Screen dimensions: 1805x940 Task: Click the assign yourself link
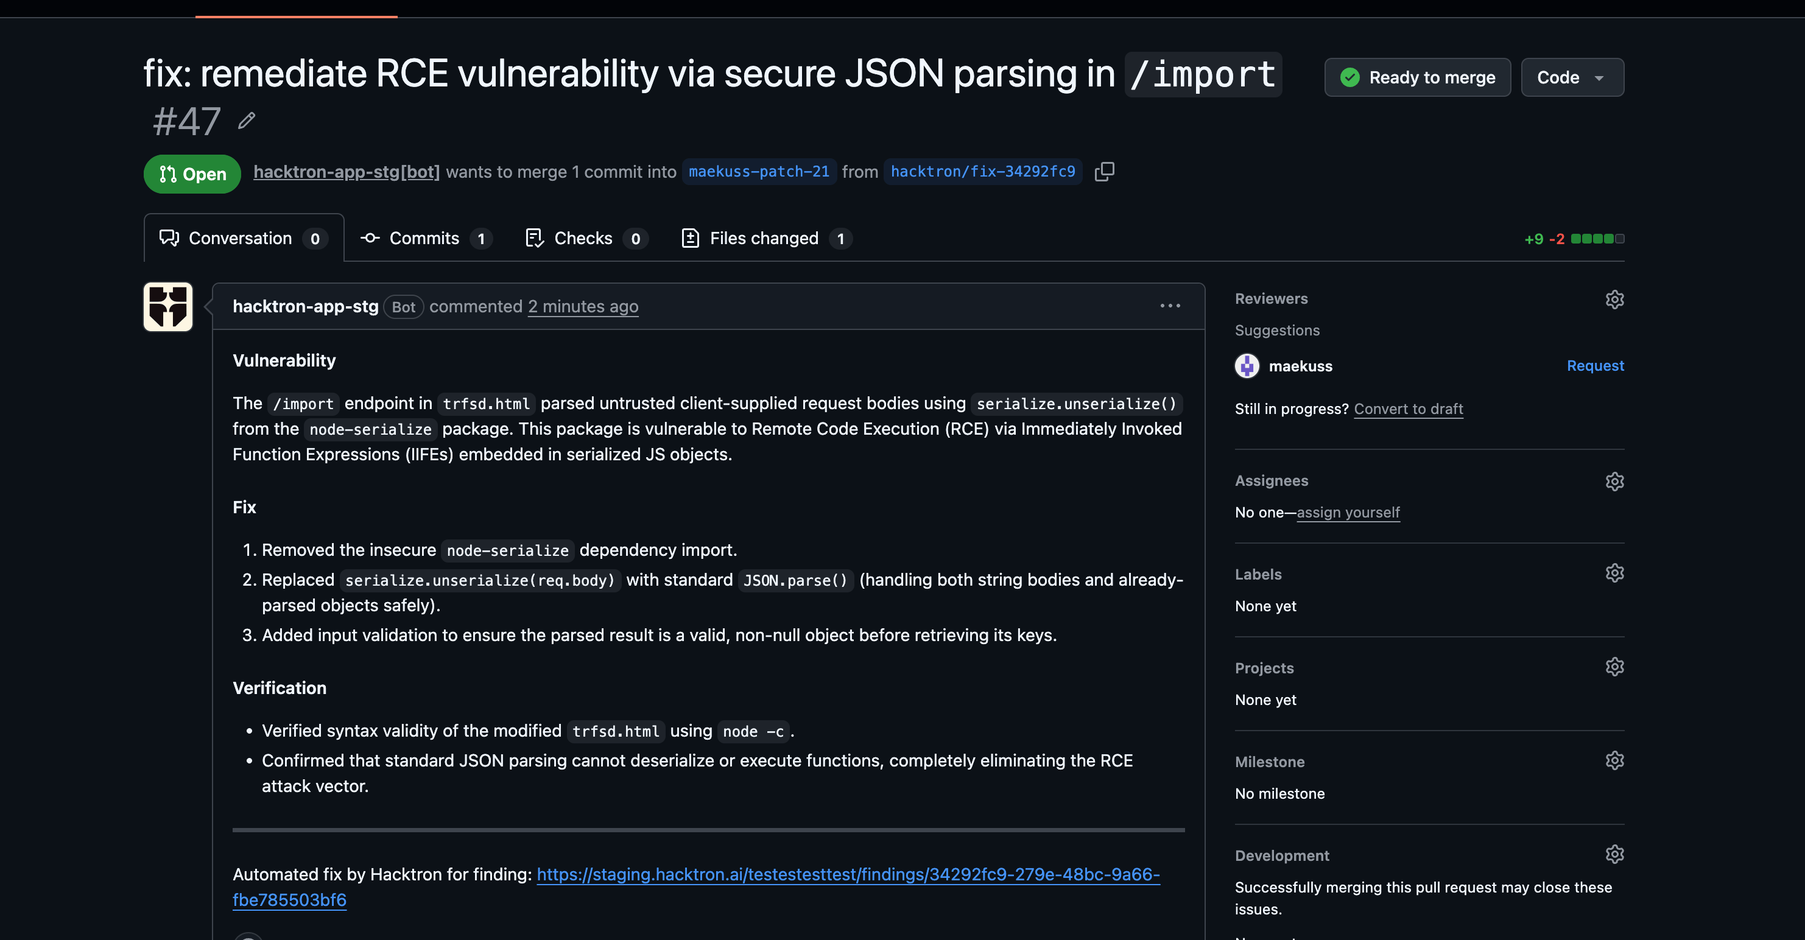(x=1348, y=513)
